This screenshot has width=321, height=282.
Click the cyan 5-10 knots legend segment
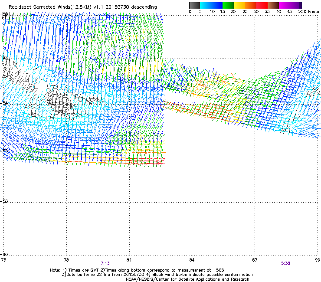[206, 5]
